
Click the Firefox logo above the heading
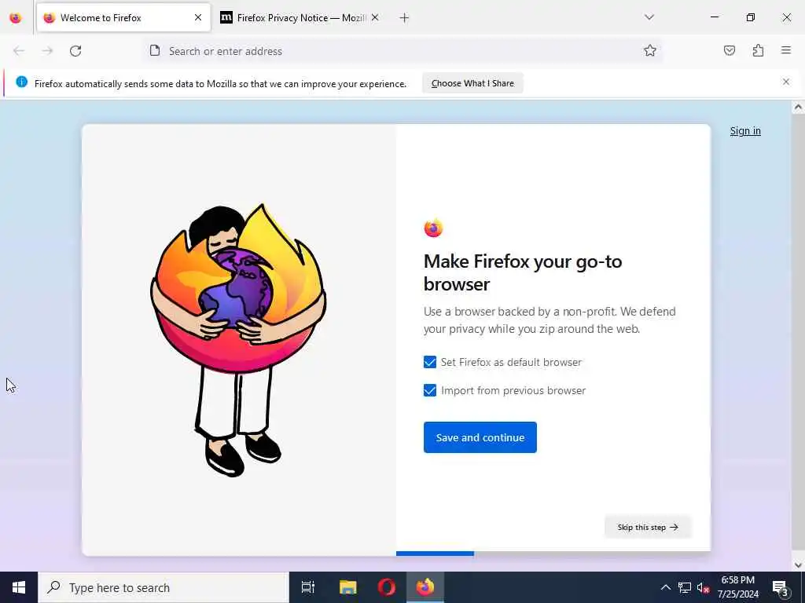(433, 228)
